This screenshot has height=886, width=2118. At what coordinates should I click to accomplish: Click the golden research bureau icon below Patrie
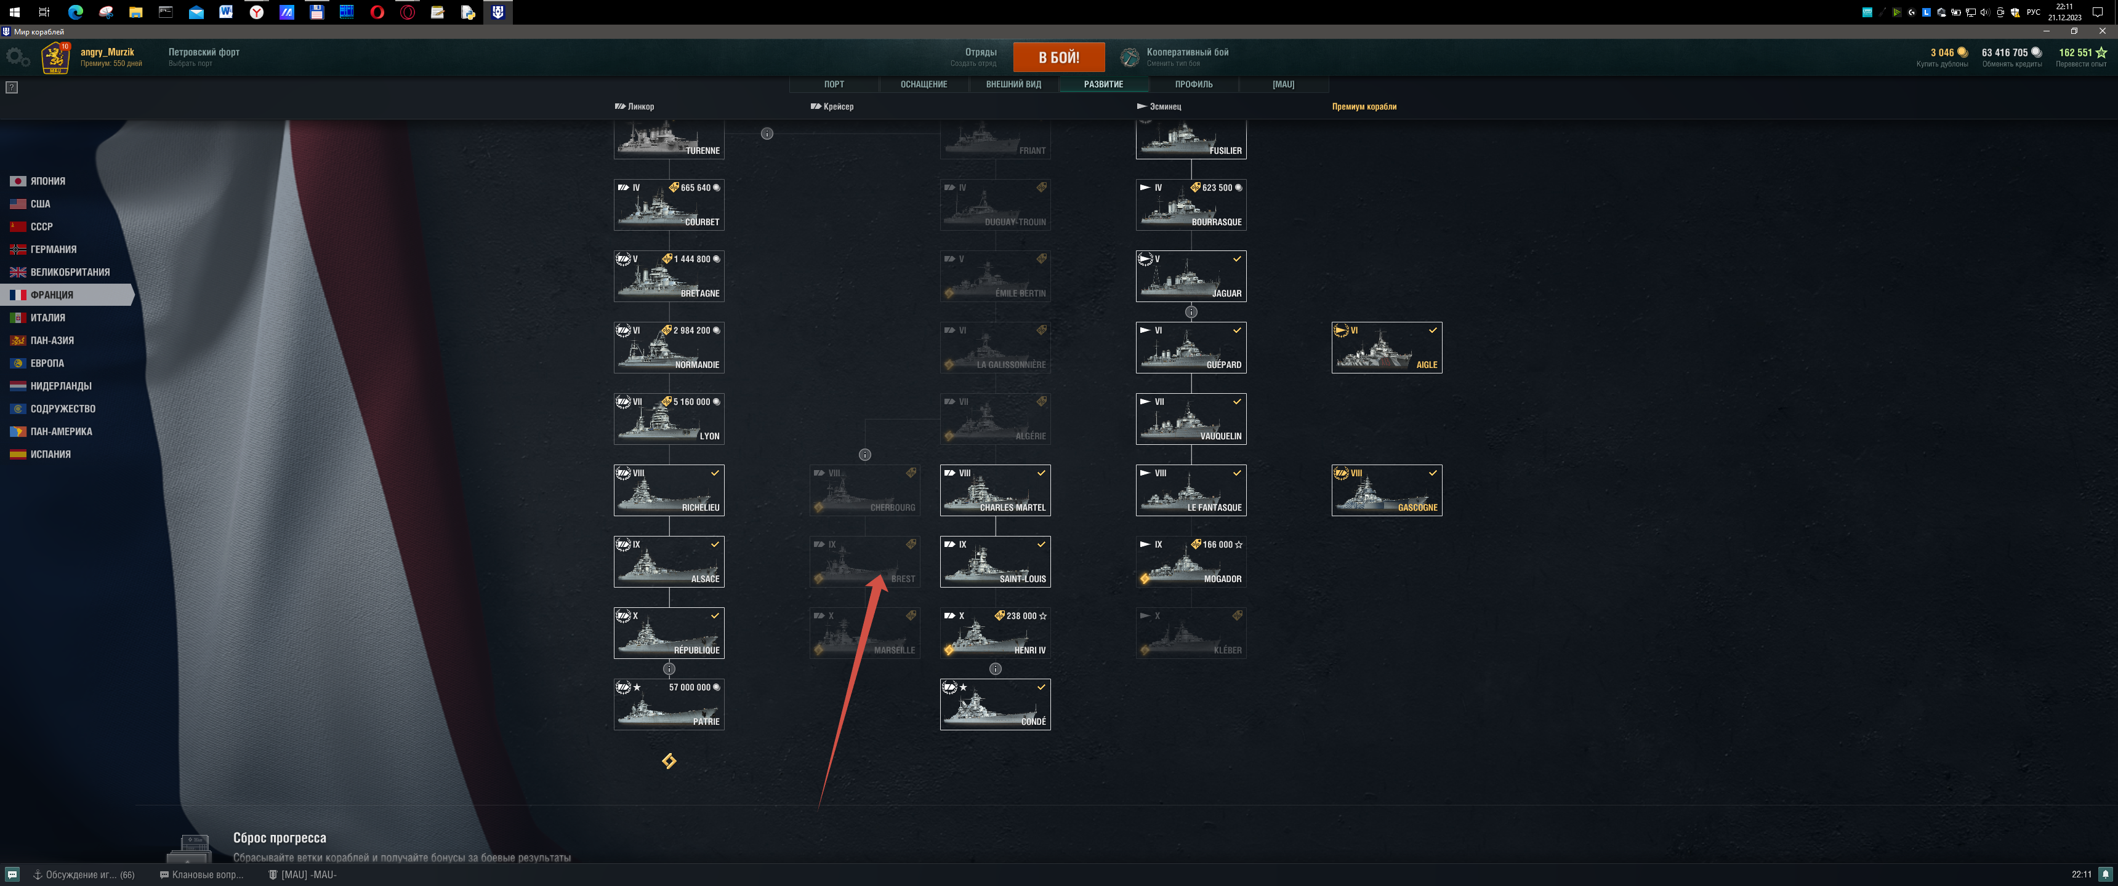coord(669,761)
